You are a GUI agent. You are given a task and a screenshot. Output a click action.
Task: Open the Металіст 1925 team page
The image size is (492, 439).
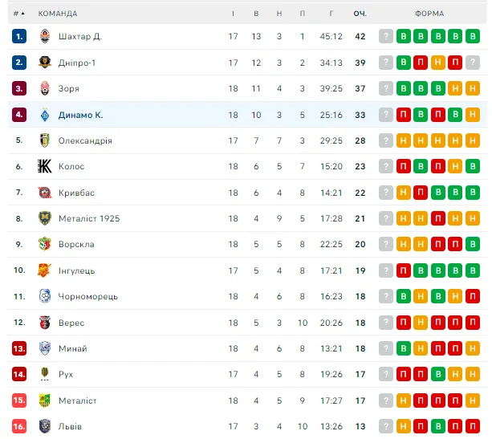(89, 218)
